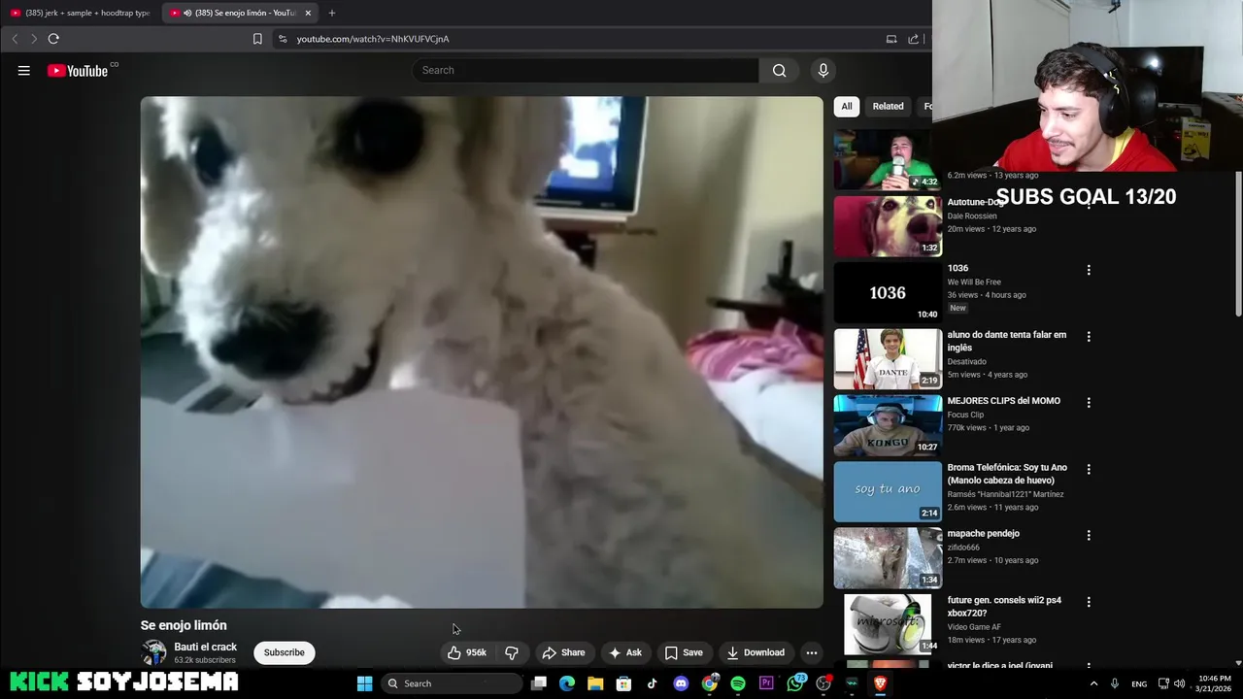The height and width of the screenshot is (699, 1243).
Task: Switch to the jerk + sample + hoodtrap tab
Action: [80, 13]
